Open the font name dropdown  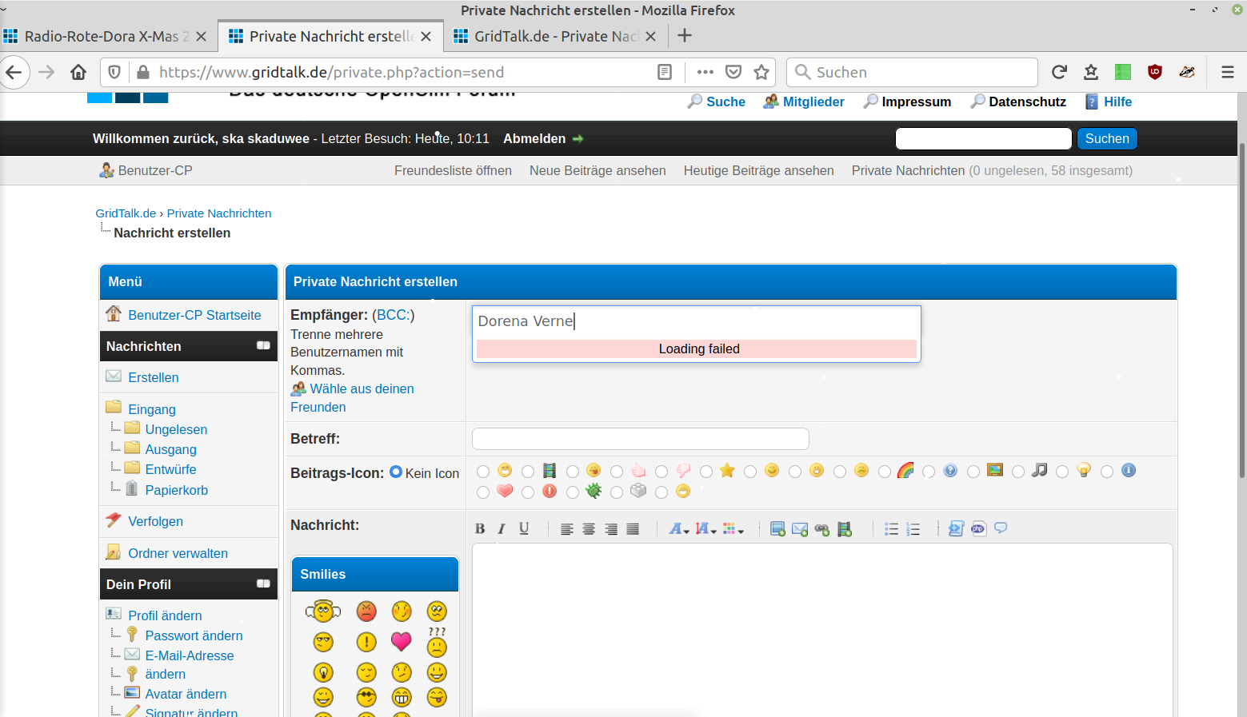point(679,529)
